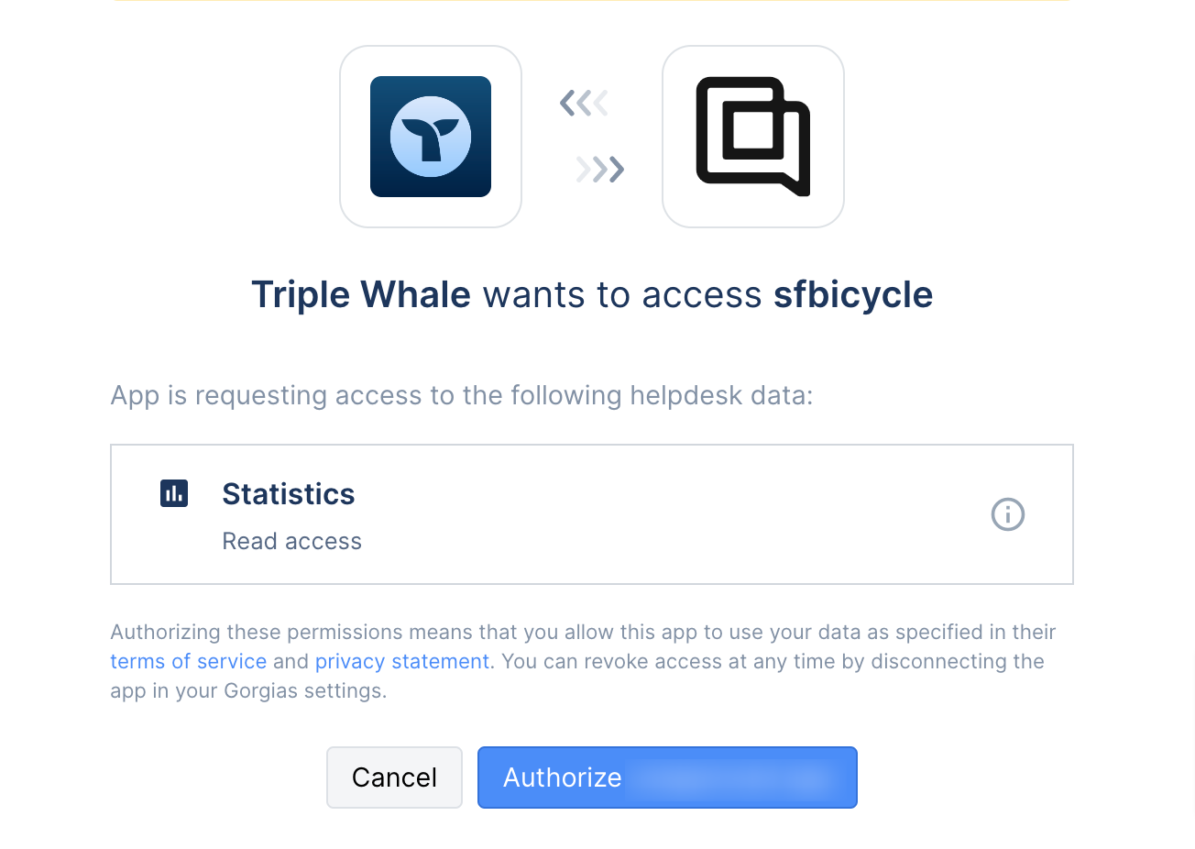This screenshot has height=849, width=1195.
Task: Cancel the authorization request
Action: click(x=394, y=777)
